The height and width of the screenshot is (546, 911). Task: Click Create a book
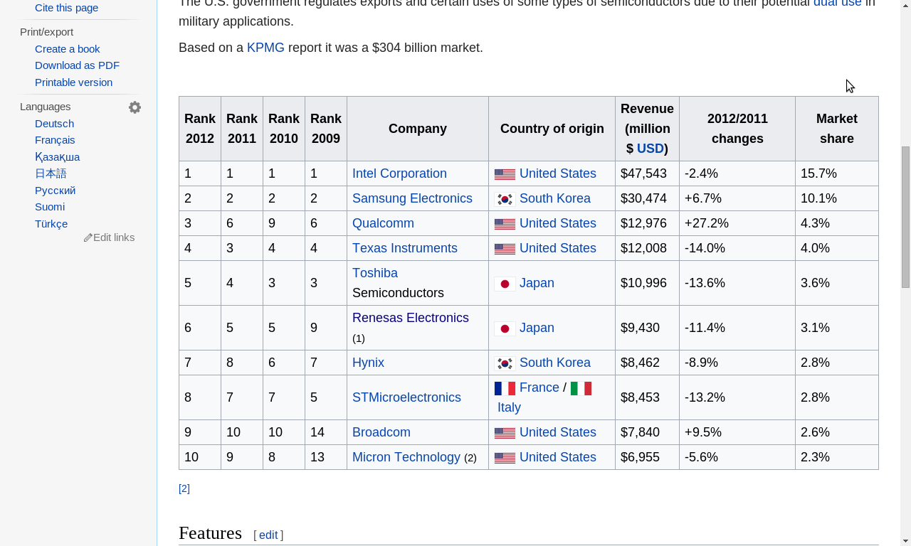point(67,49)
